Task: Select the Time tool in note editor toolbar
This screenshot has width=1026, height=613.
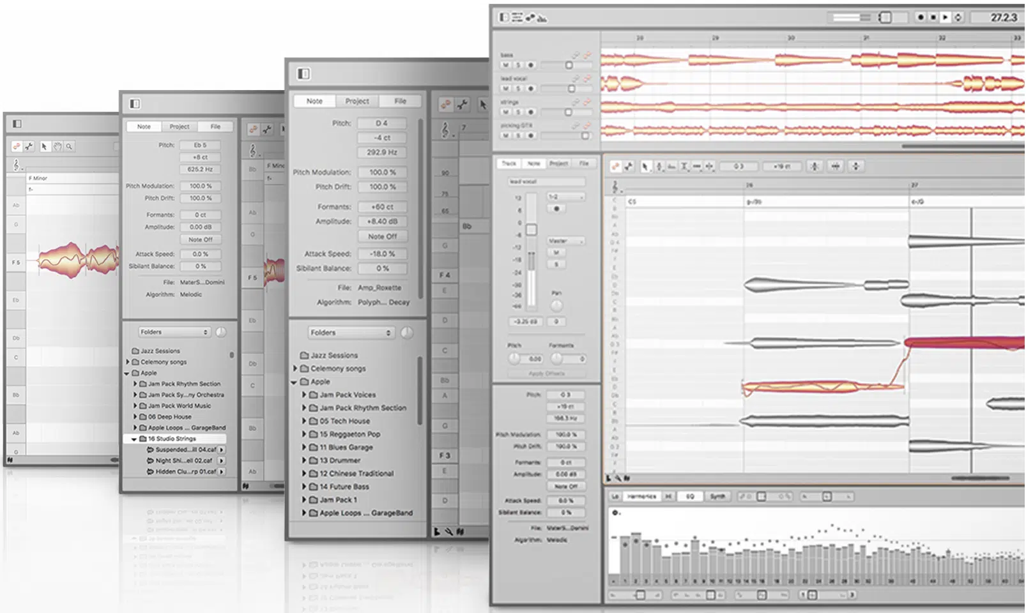Action: coord(697,166)
